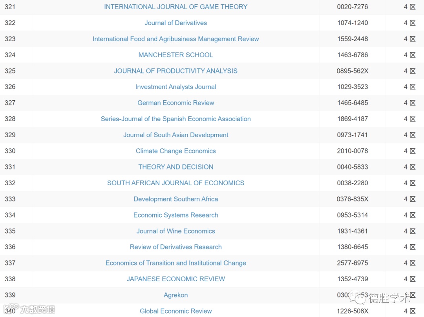Click row number 336
The height and width of the screenshot is (317, 424).
coord(10,247)
